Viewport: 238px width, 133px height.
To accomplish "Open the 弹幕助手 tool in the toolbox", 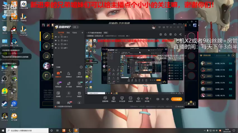I will 58,74.
